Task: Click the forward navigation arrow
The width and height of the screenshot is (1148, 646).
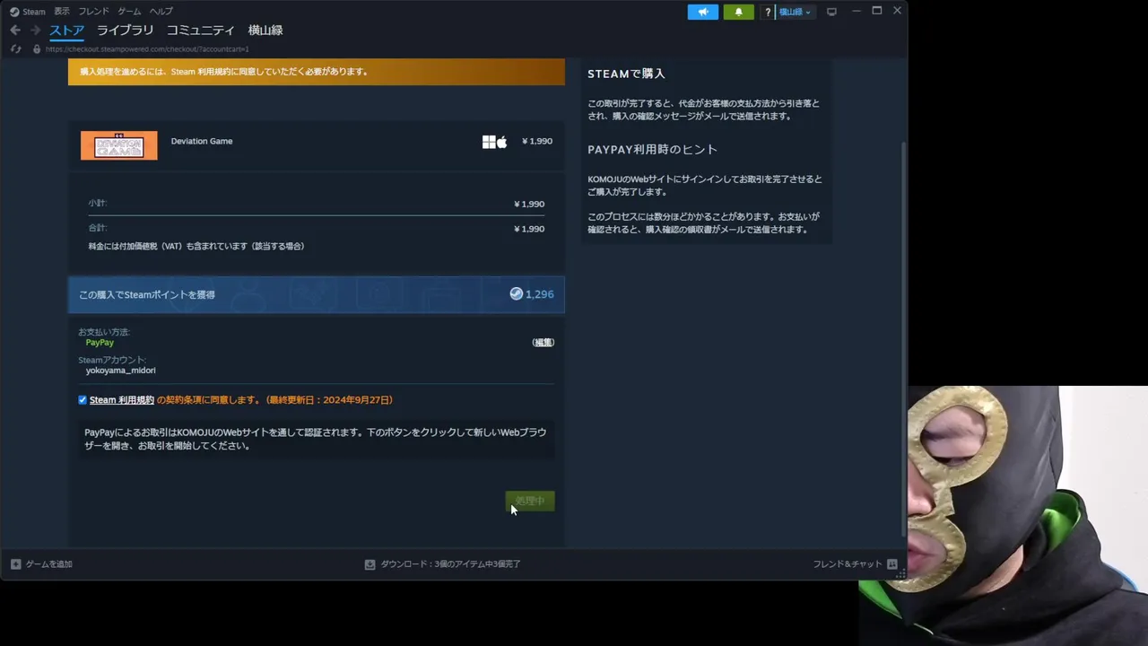Action: pyautogui.click(x=36, y=31)
